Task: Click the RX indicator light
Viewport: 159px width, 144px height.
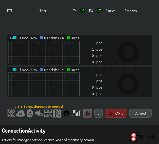Action: (x=99, y=10)
